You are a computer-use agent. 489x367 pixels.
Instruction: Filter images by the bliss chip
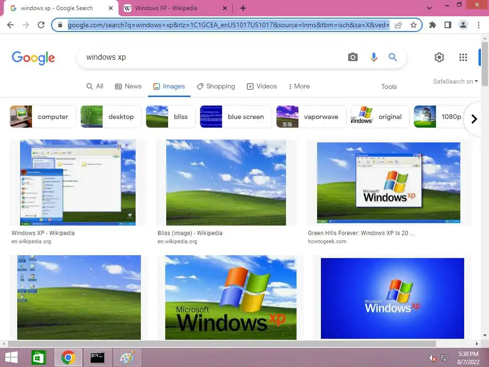coord(170,117)
